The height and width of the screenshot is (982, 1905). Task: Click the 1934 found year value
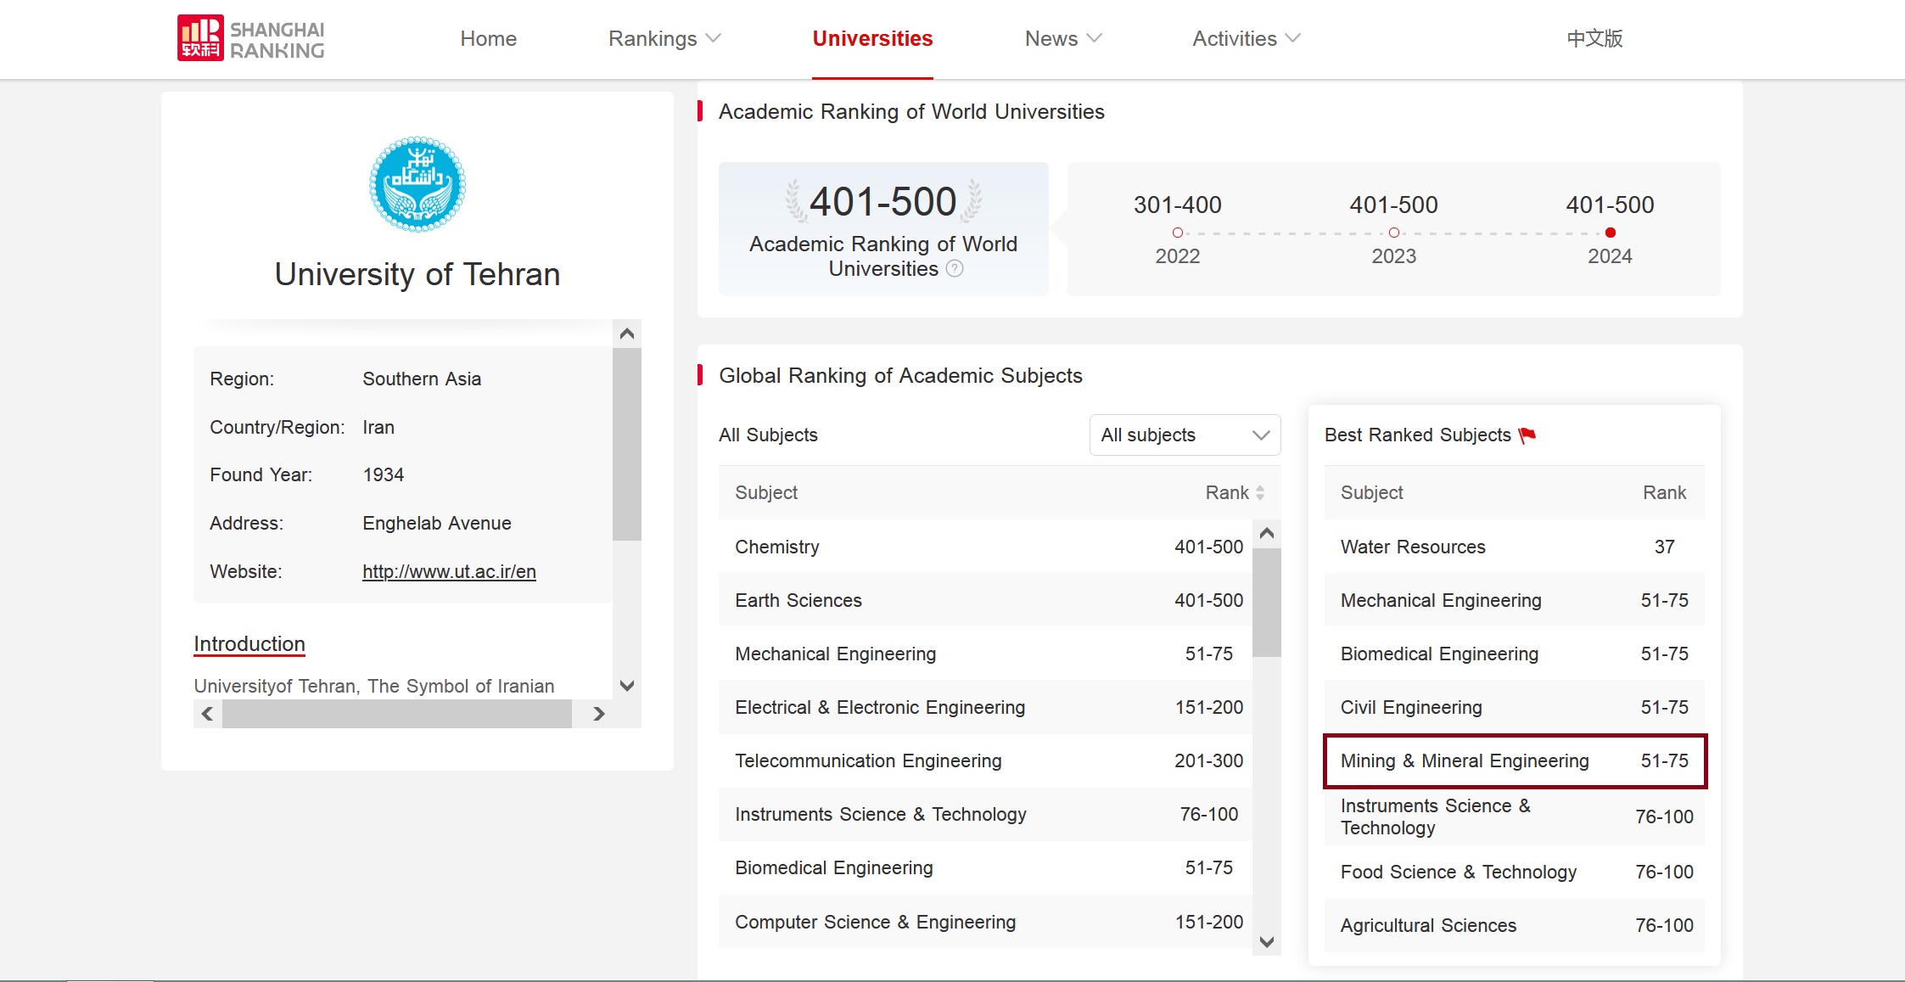pyautogui.click(x=384, y=475)
